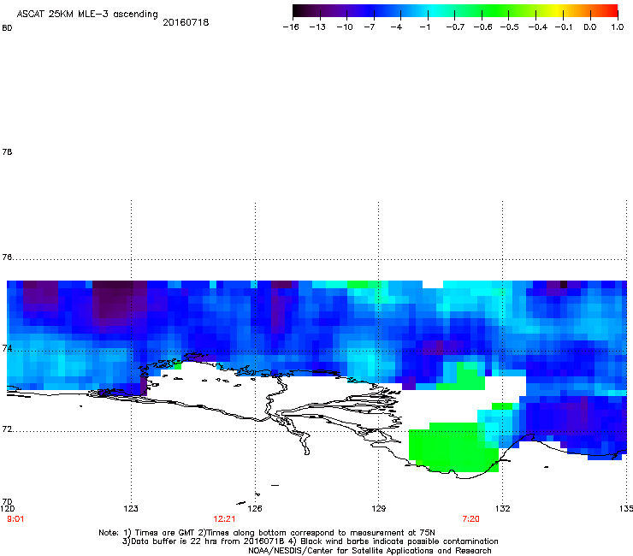Click the -13 color scale label
This screenshot has width=633, height=556.
317,27
